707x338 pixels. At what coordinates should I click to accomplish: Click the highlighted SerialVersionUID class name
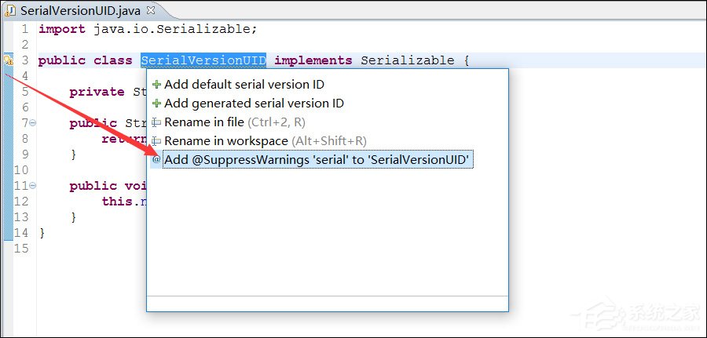(x=203, y=60)
